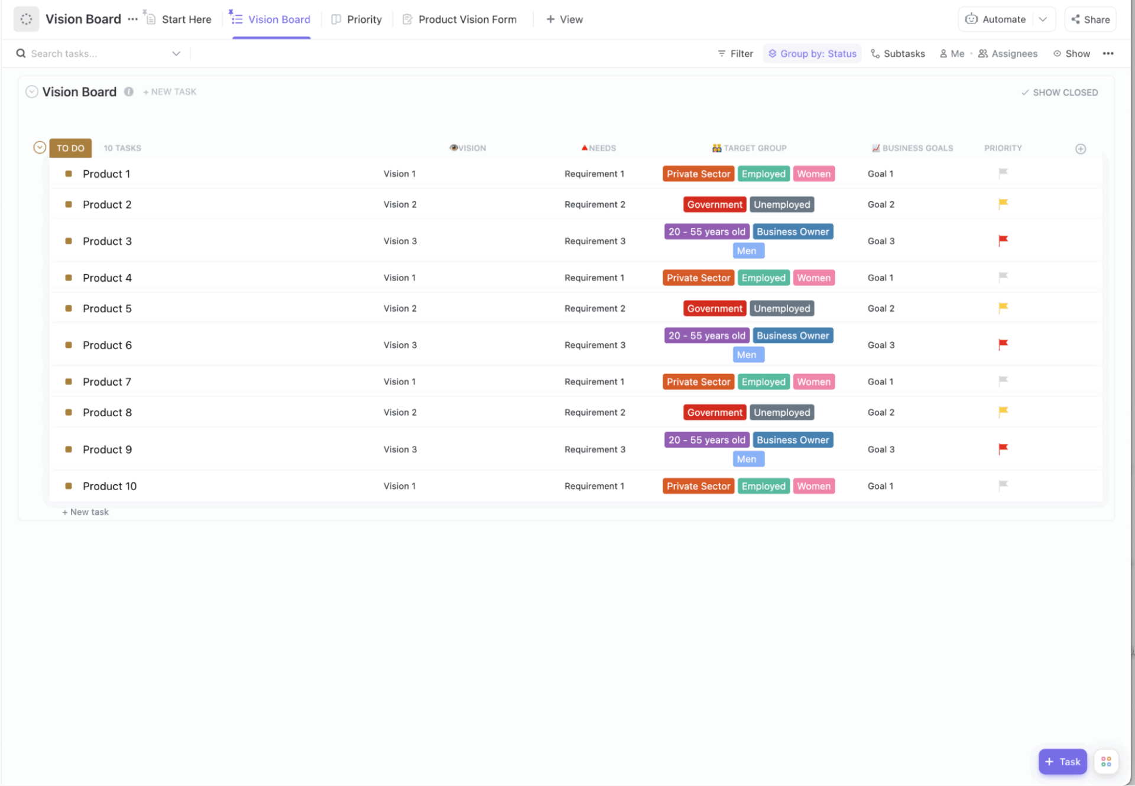Click the purple Task button
The width and height of the screenshot is (1135, 786).
(x=1062, y=761)
